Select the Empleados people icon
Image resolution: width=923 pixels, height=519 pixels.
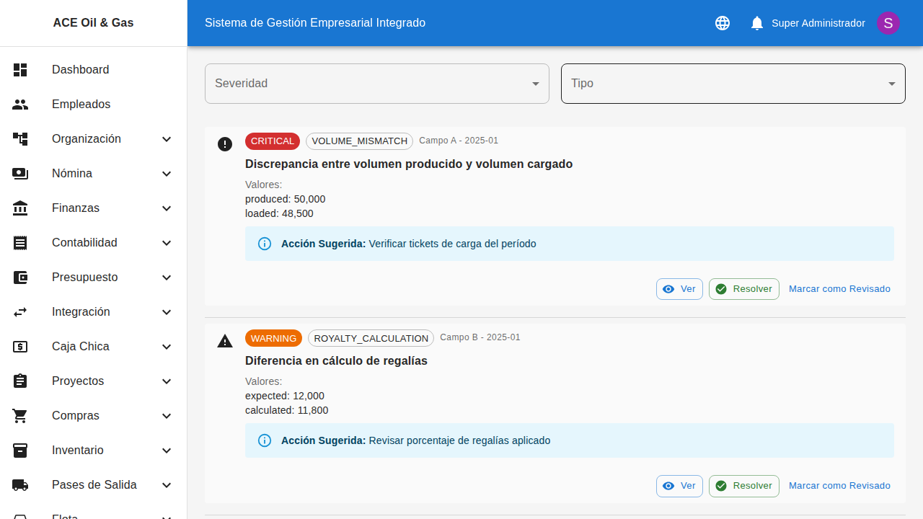20,105
